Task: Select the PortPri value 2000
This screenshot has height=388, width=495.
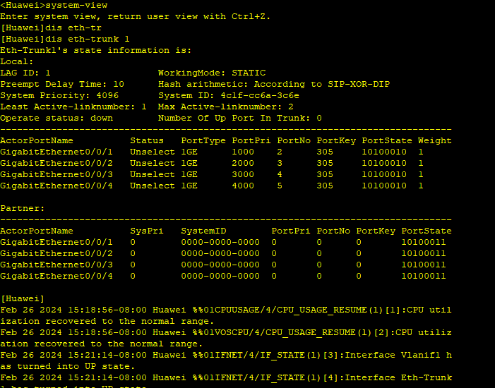Action: pos(243,164)
